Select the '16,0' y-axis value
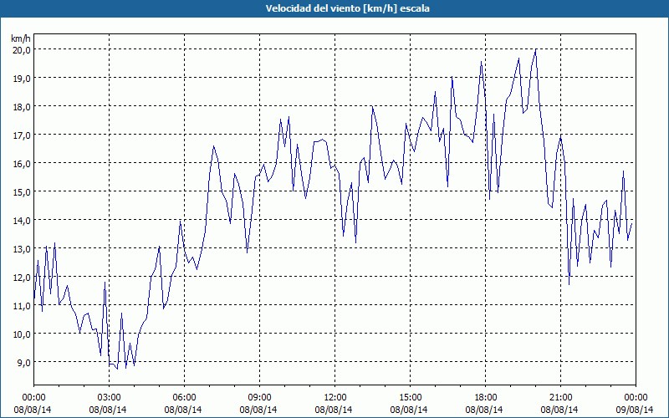 [22, 163]
